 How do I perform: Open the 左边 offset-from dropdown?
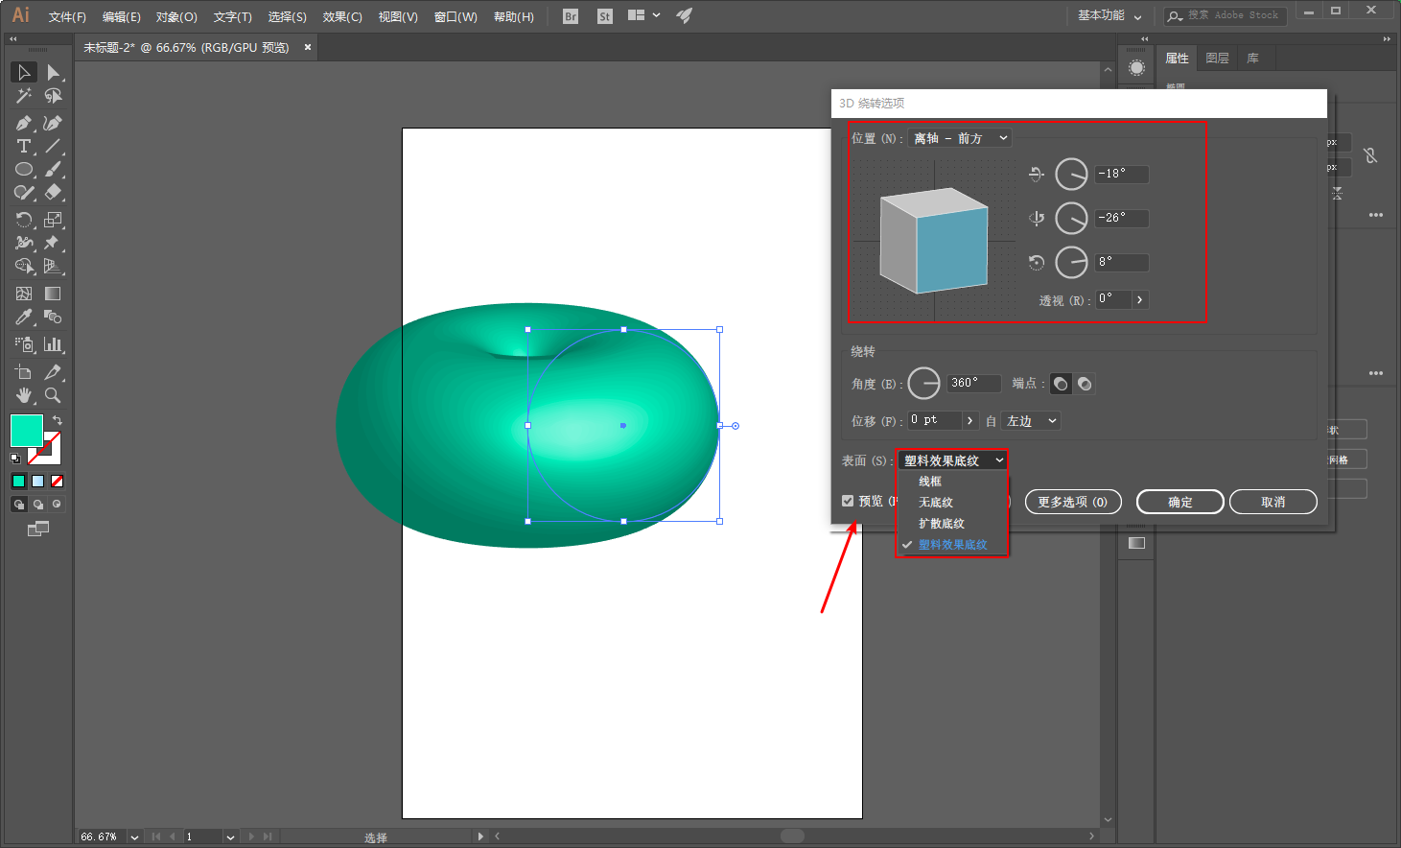[x=1029, y=420]
